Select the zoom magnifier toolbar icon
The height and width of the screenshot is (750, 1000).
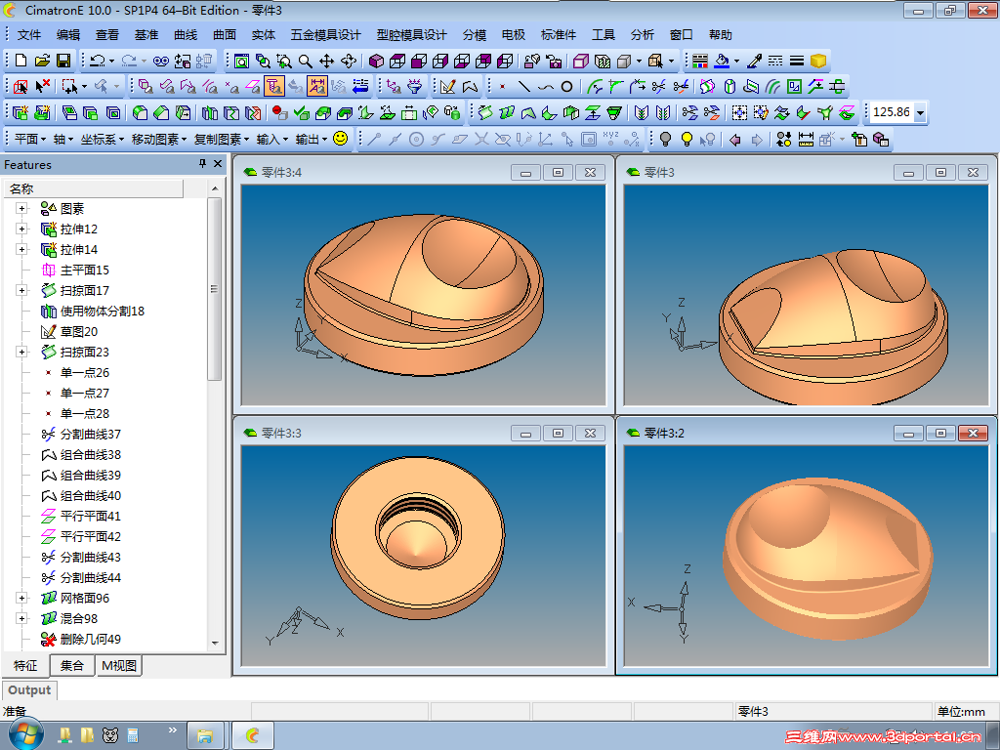[x=305, y=60]
